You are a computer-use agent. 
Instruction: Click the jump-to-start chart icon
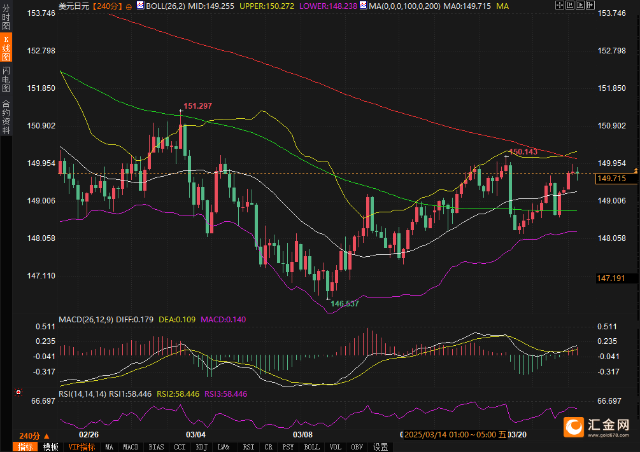[x=570, y=5]
